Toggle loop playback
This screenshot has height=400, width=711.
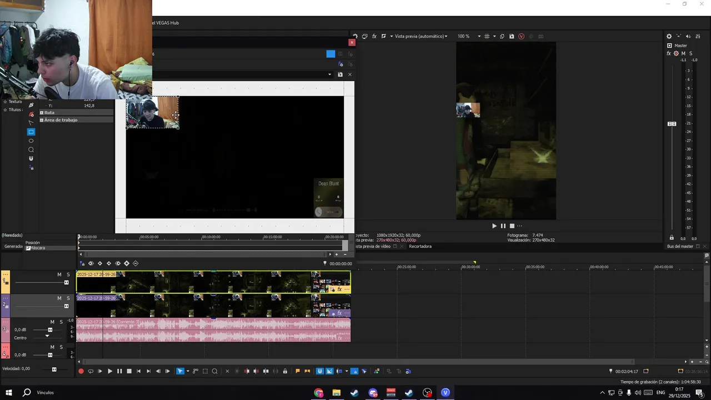pyautogui.click(x=91, y=371)
